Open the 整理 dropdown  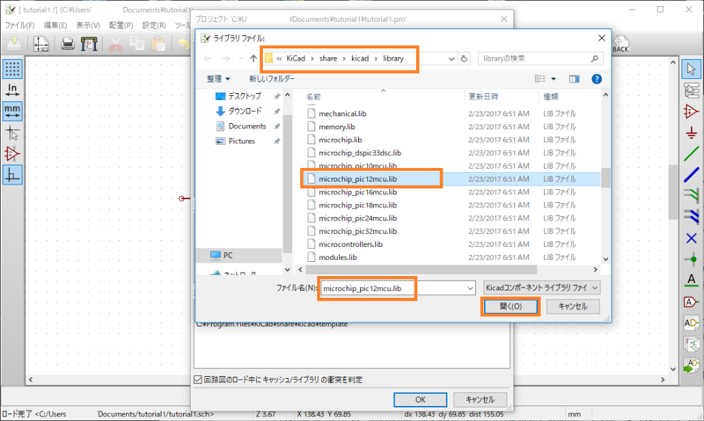pos(218,79)
